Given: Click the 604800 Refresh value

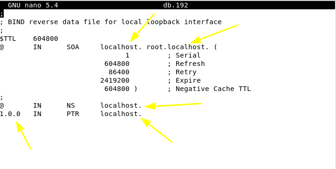Looking at the screenshot, I should click(117, 64).
